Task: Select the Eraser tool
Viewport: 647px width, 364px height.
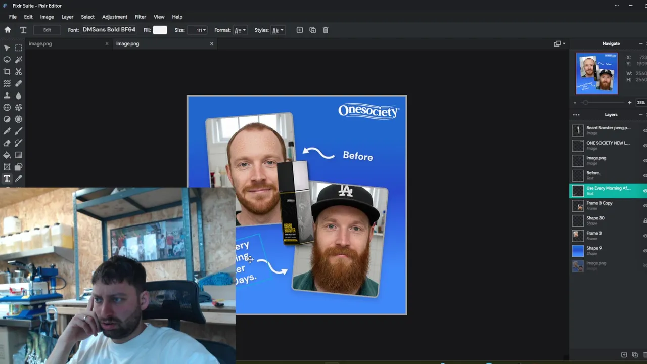Action: (x=7, y=143)
